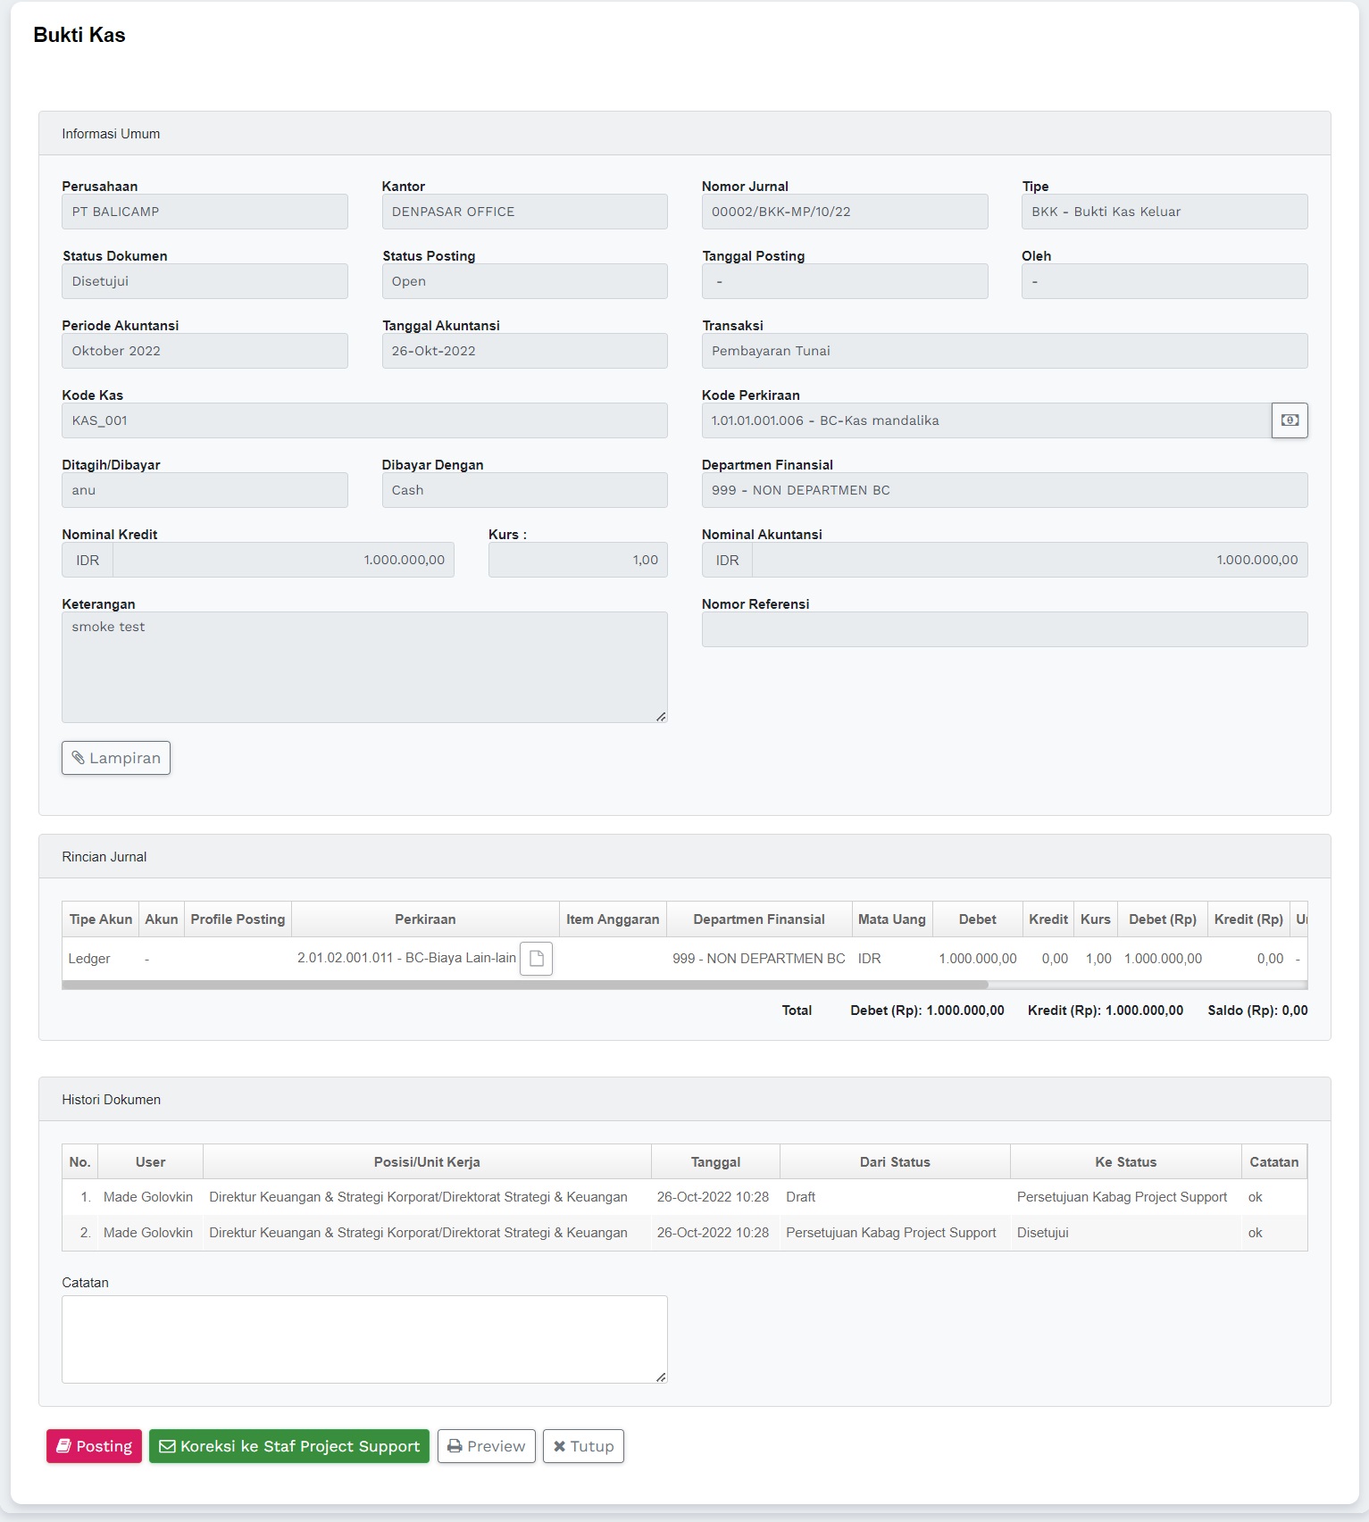The image size is (1369, 1522).
Task: Click the Tipe field showing BKK
Action: coord(1164,212)
